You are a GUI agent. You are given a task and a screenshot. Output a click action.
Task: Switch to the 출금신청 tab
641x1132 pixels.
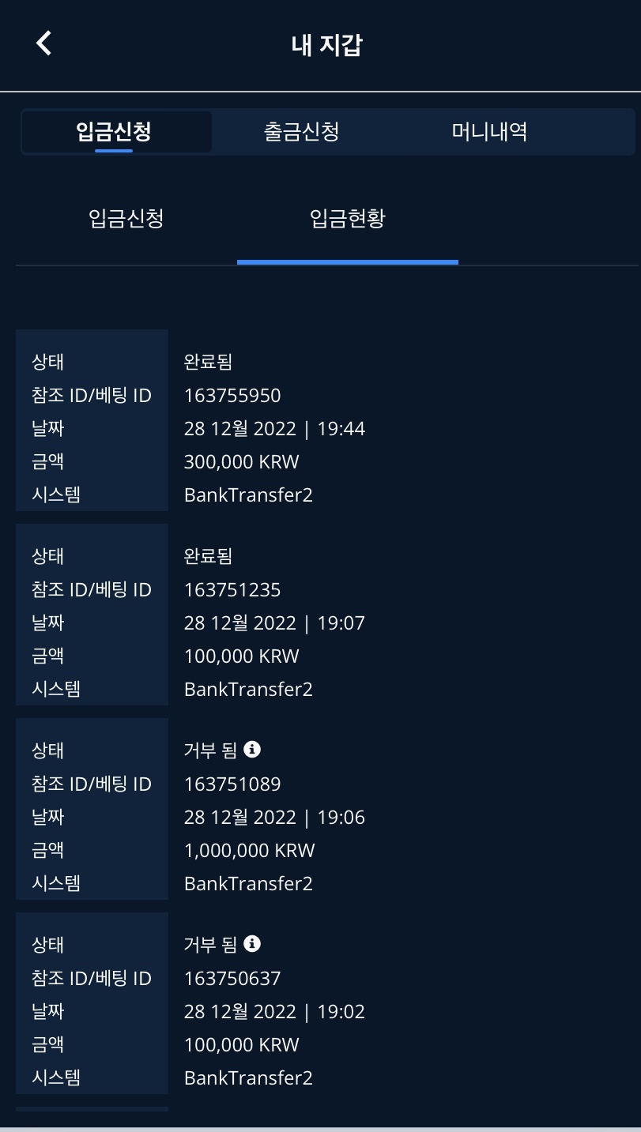(301, 131)
